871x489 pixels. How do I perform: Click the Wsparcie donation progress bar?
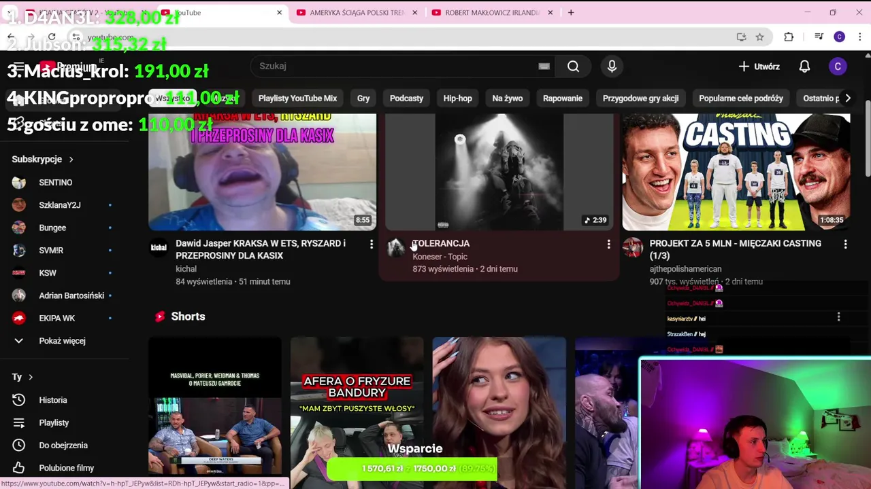coord(412,469)
